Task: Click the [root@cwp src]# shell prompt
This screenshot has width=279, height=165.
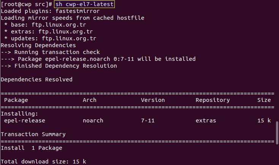Action: [x=26, y=4]
